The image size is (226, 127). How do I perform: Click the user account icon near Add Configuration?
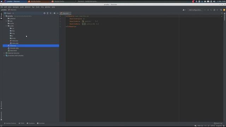(184, 10)
